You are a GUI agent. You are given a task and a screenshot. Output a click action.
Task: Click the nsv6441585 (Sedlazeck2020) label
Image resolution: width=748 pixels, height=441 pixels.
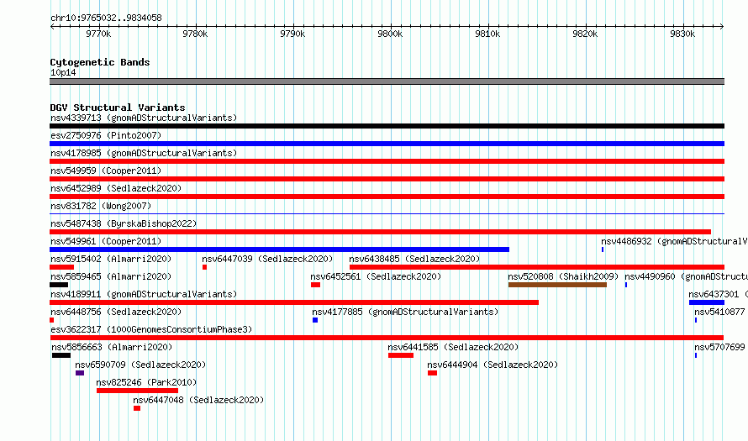click(453, 347)
